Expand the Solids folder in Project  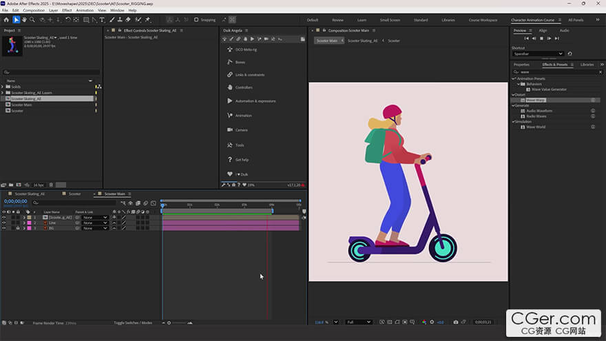[x=3, y=87]
